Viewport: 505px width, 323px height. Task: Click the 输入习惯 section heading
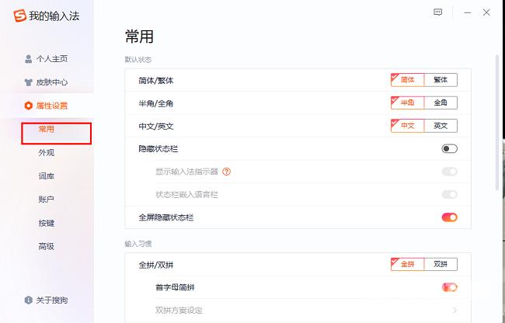pyautogui.click(x=138, y=244)
